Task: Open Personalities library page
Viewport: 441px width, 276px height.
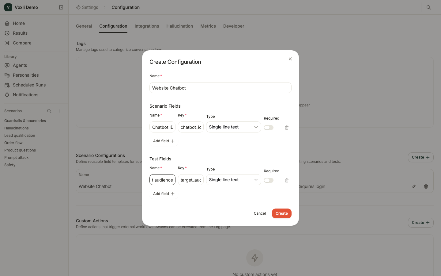Action: click(26, 75)
